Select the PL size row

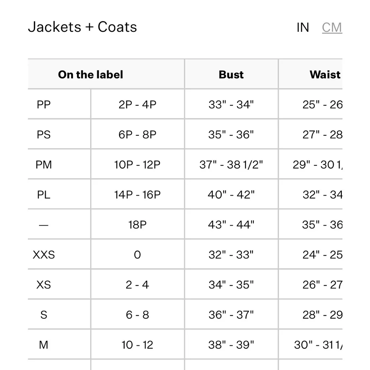44,194
